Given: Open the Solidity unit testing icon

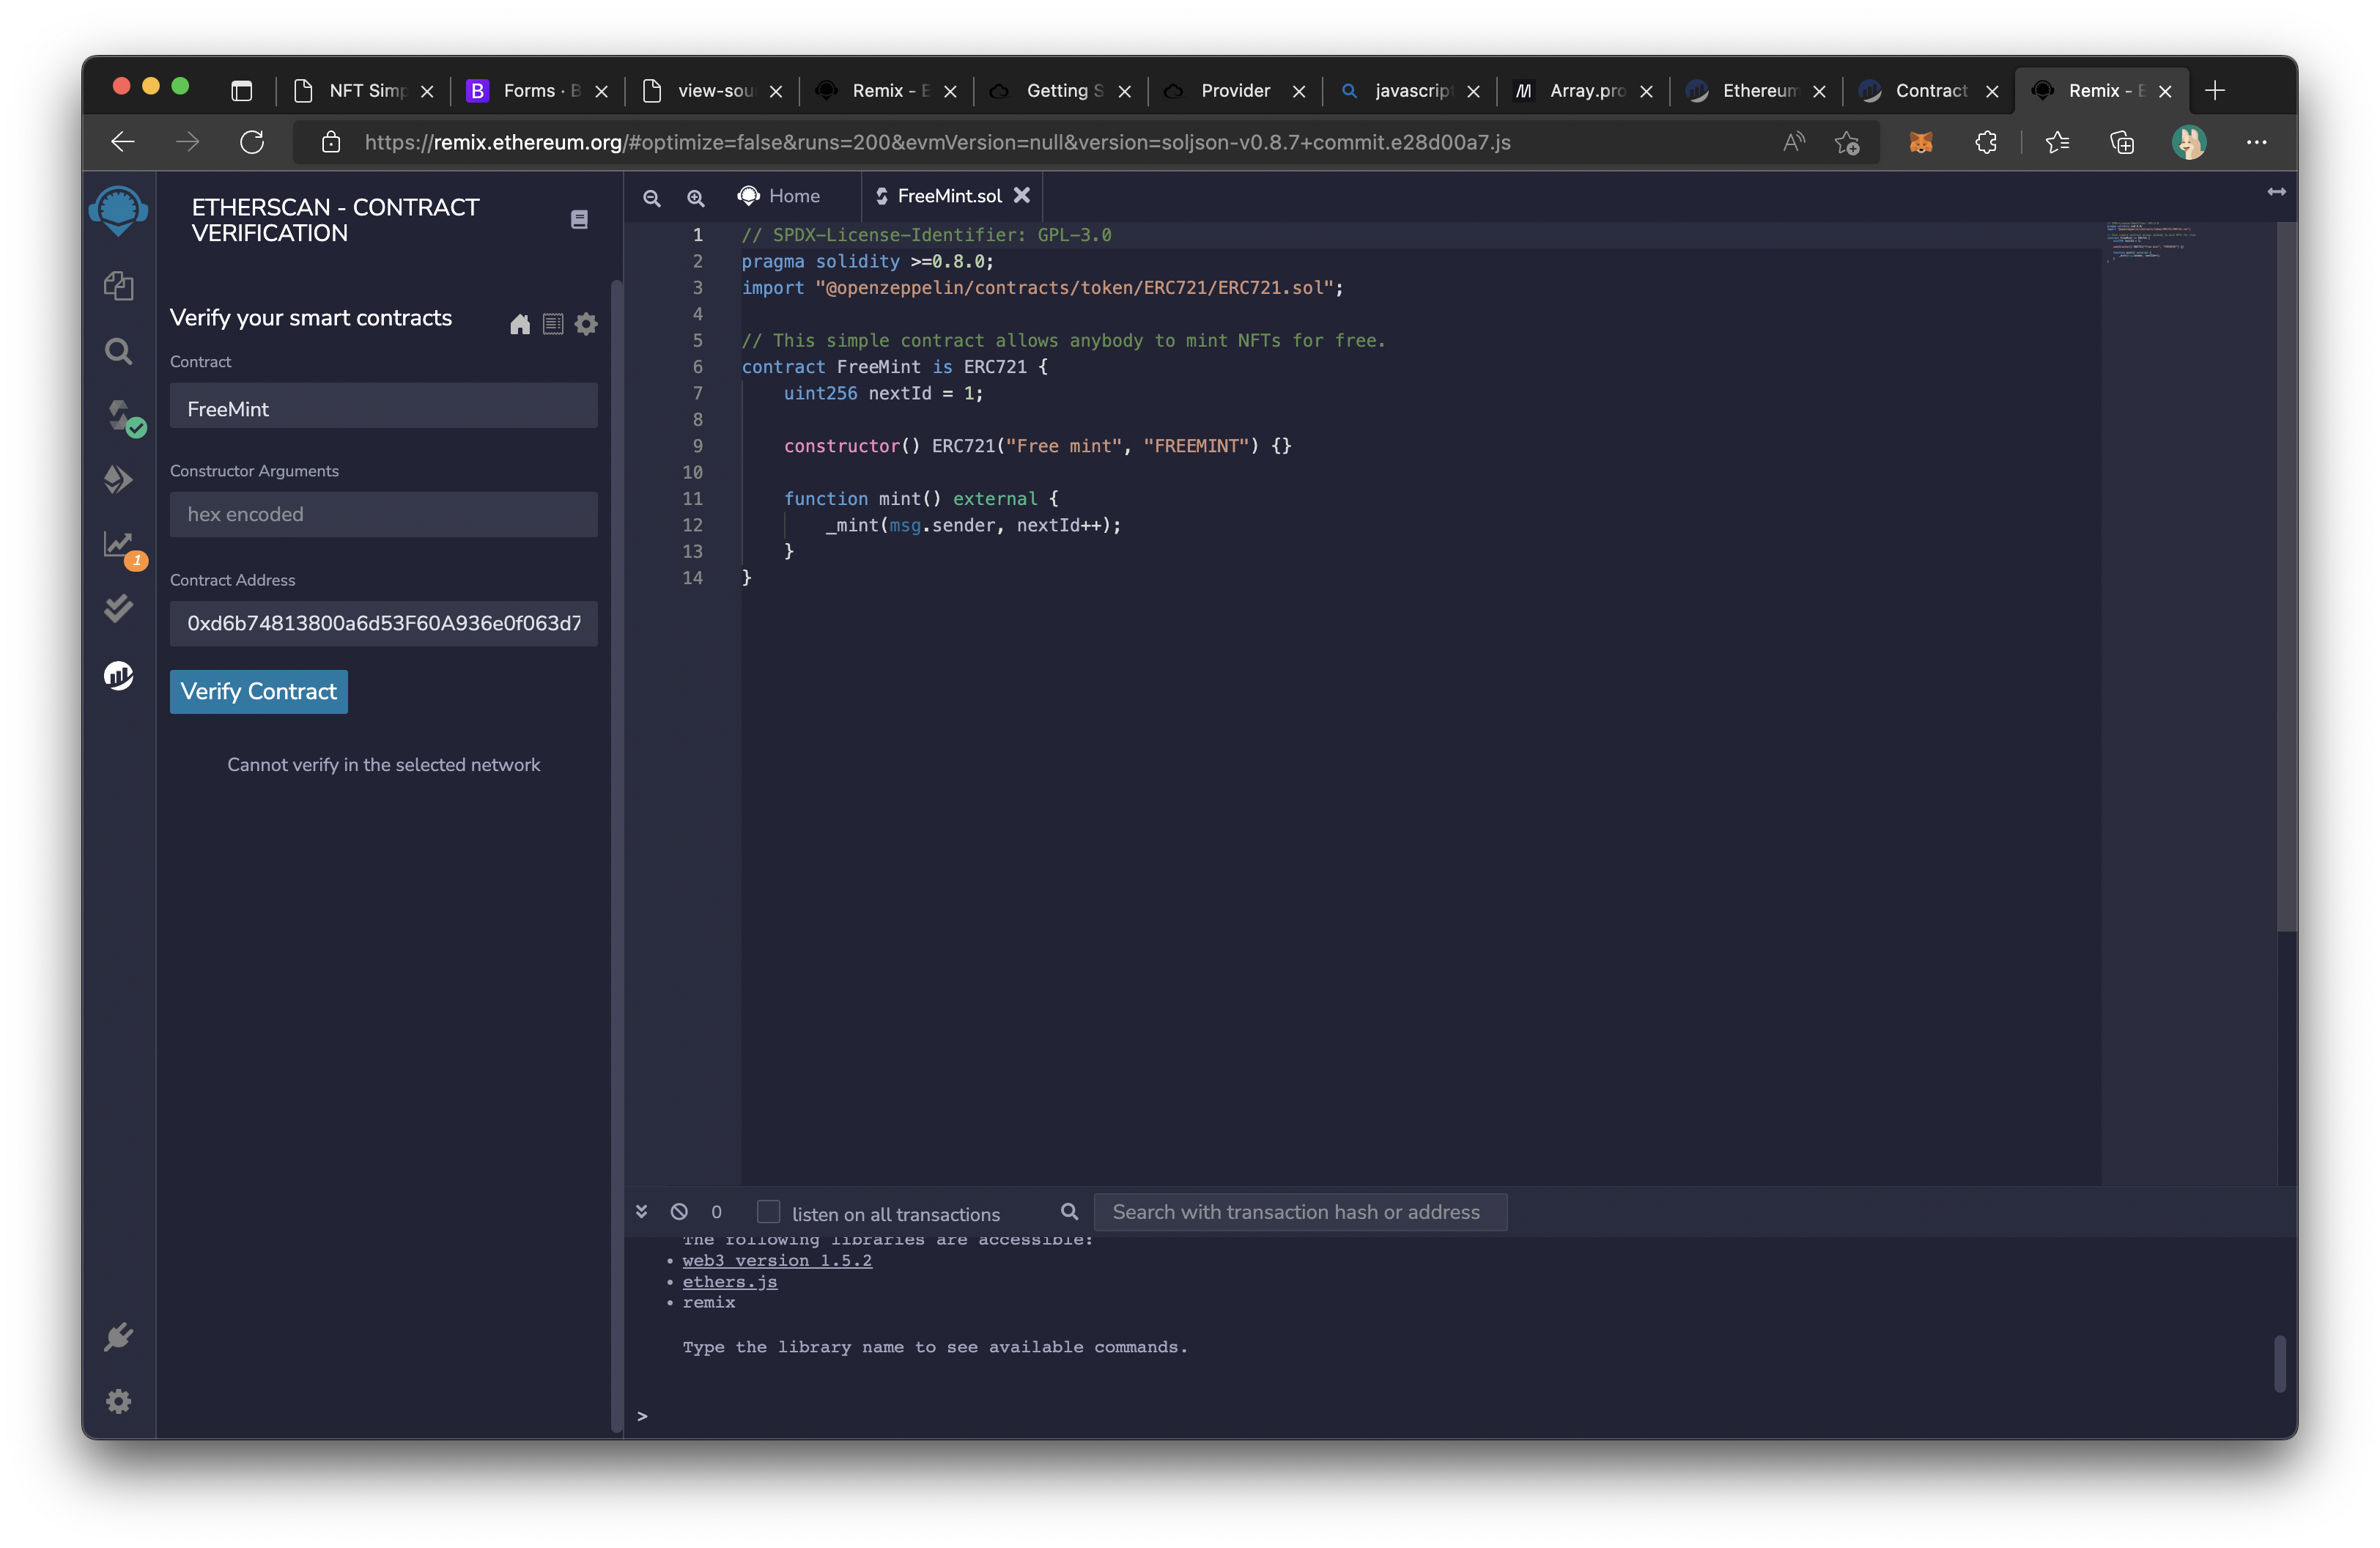Looking at the screenshot, I should coord(118,608).
